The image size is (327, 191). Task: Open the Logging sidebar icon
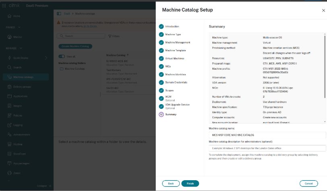pos(9,125)
